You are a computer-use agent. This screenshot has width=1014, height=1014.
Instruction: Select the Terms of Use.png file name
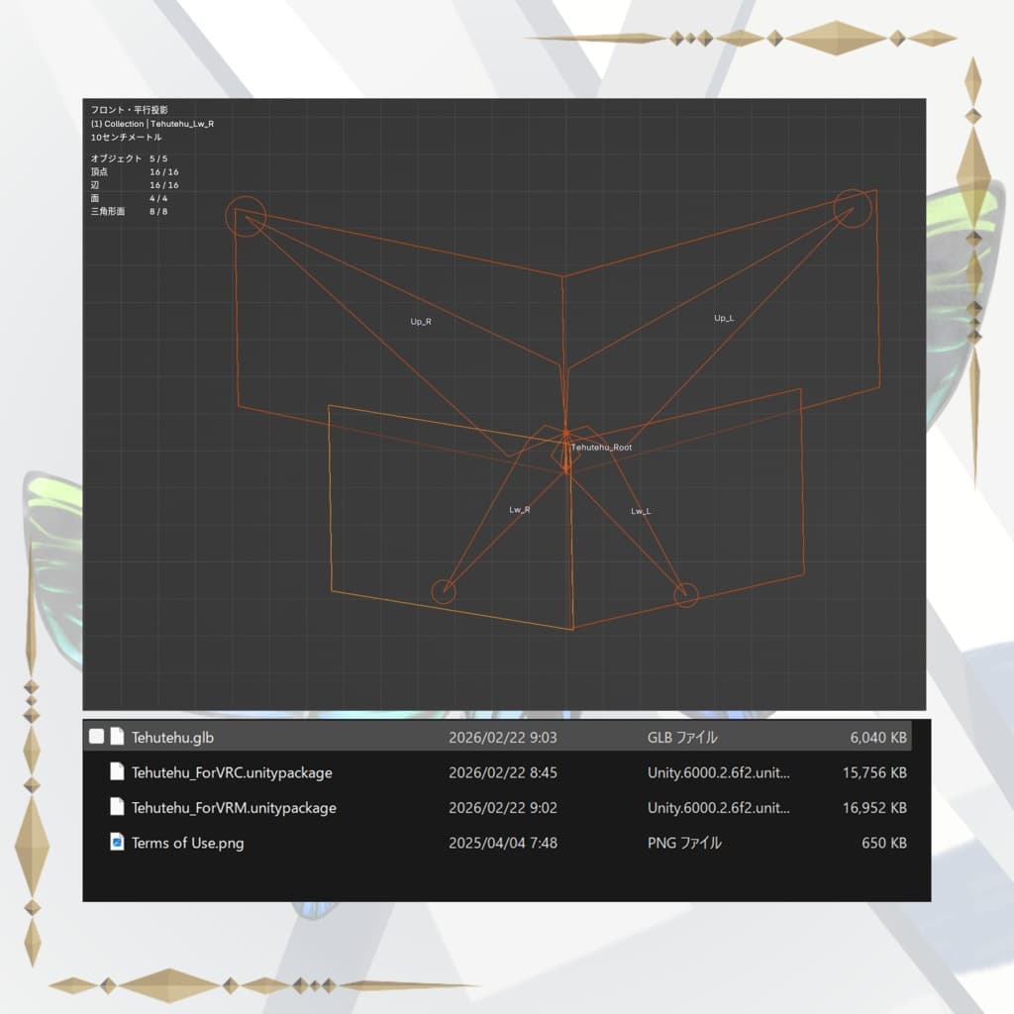(187, 843)
